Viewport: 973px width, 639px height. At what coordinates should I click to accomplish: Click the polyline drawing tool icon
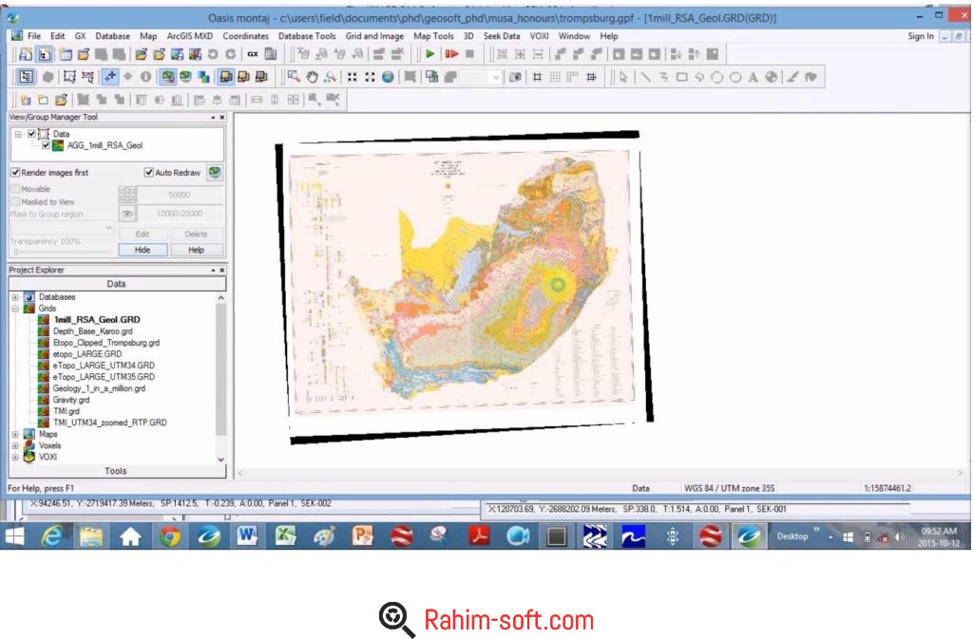[x=663, y=77]
